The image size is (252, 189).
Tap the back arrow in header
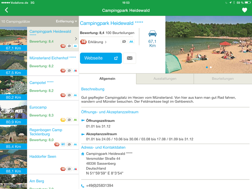click(x=6, y=10)
